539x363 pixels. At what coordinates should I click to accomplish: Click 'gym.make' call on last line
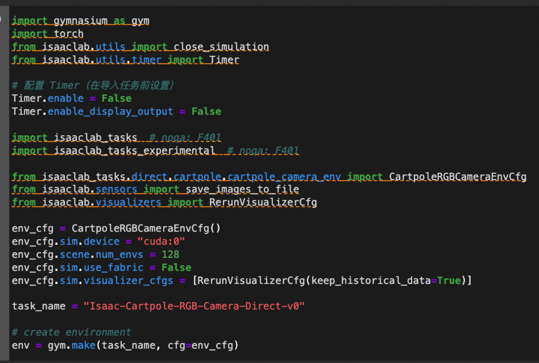(x=72, y=345)
